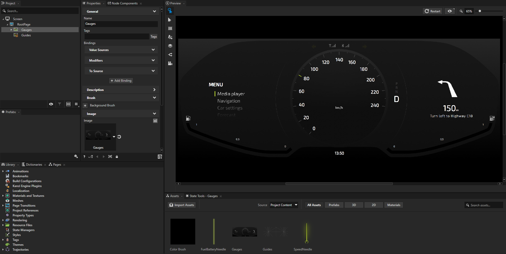506x254 pixels.
Task: Select the text tool in Preview sidebar
Action: (170, 37)
